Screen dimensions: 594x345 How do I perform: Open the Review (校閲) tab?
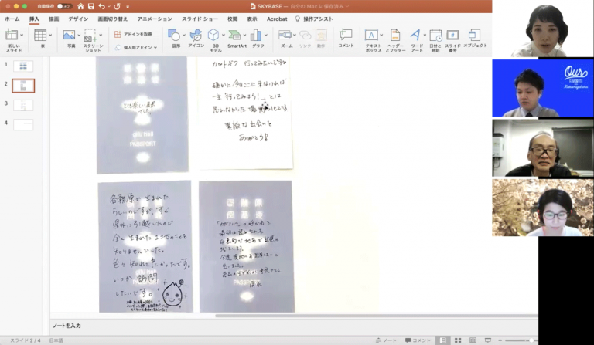[x=232, y=19]
